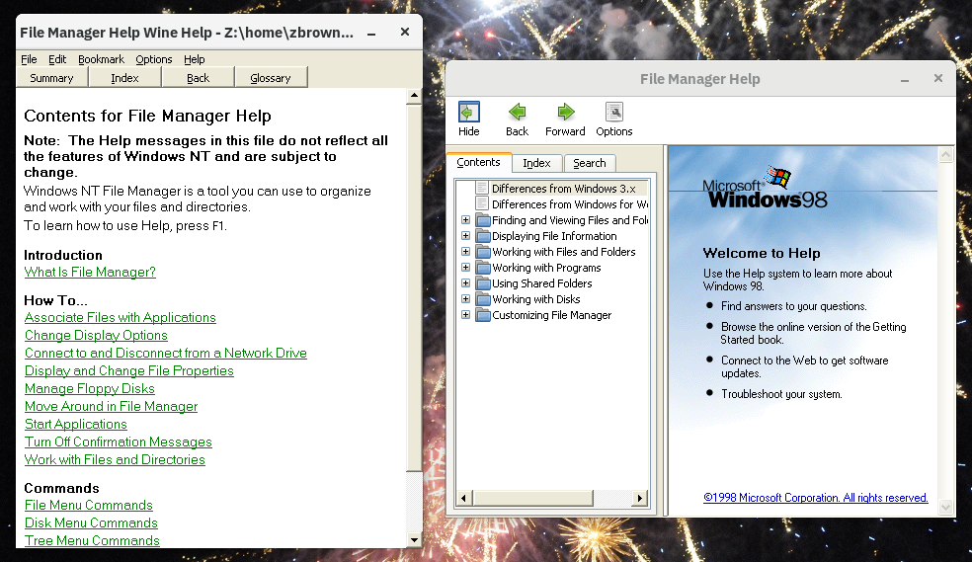Click scroll-down arrow in Wine Help window
Screen dimensions: 972x562
tap(414, 539)
